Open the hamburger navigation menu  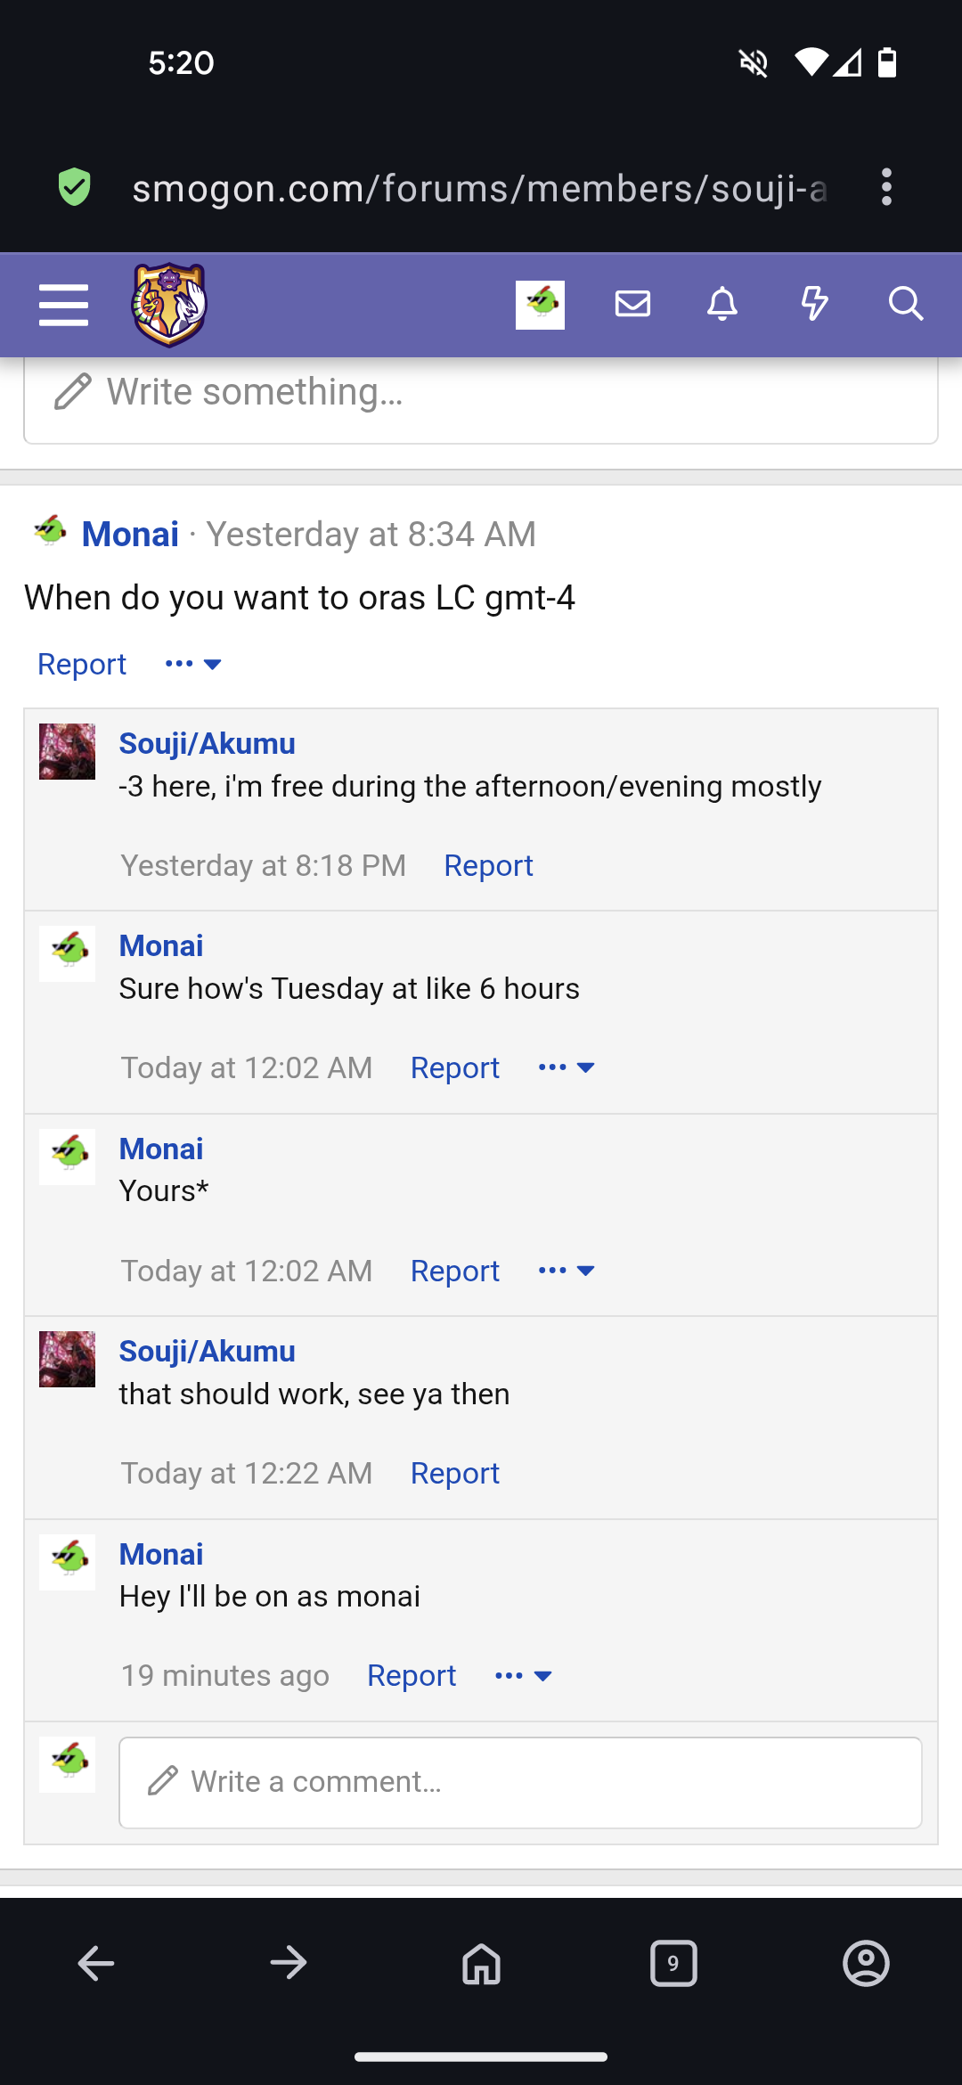(x=63, y=304)
